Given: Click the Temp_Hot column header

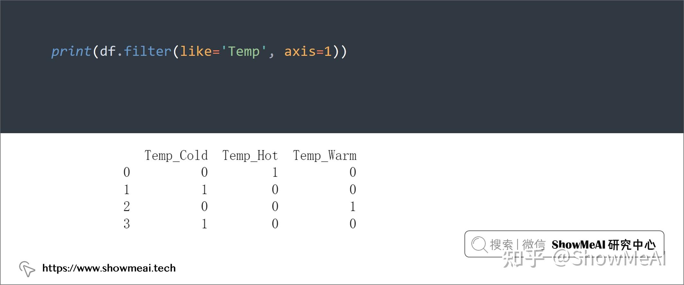Looking at the screenshot, I should (x=250, y=156).
